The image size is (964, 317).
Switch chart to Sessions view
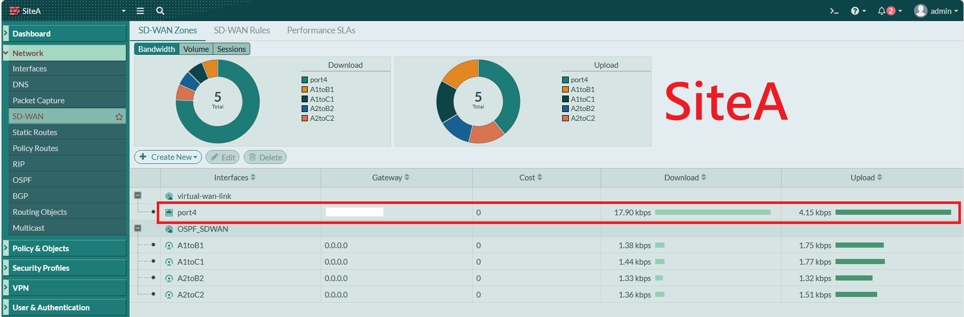tap(231, 49)
